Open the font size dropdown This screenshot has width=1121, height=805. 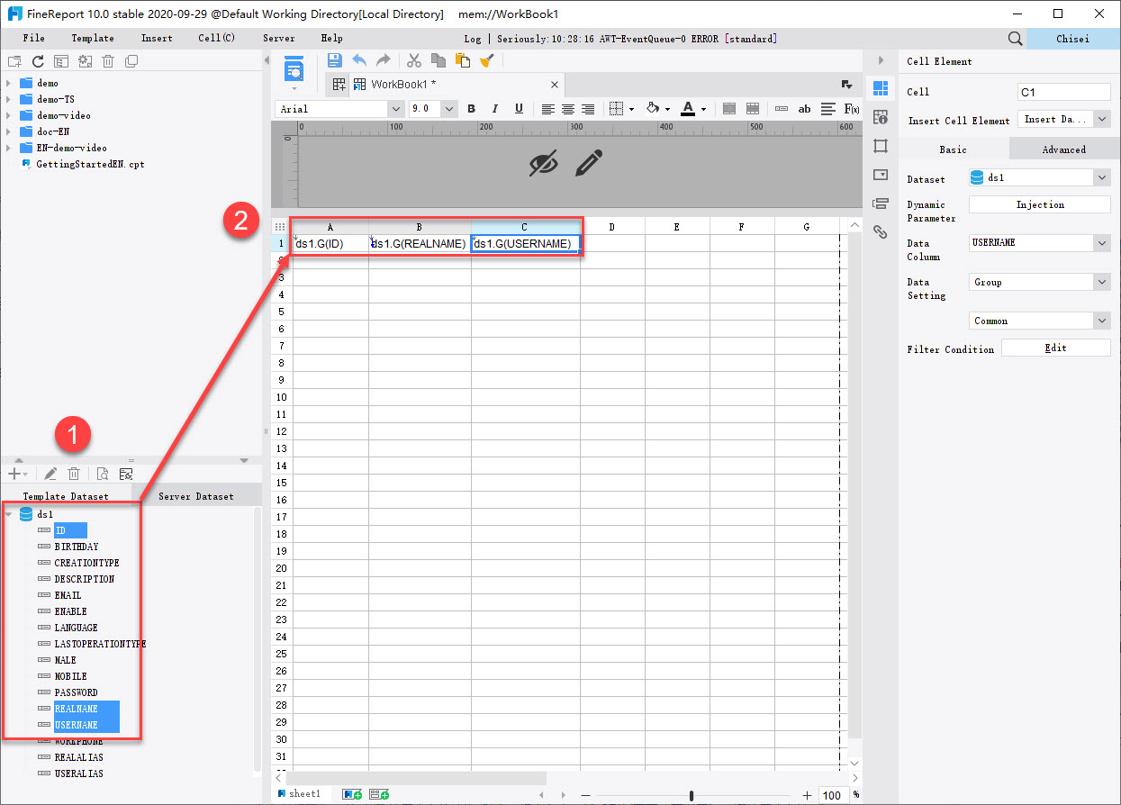[x=448, y=108]
